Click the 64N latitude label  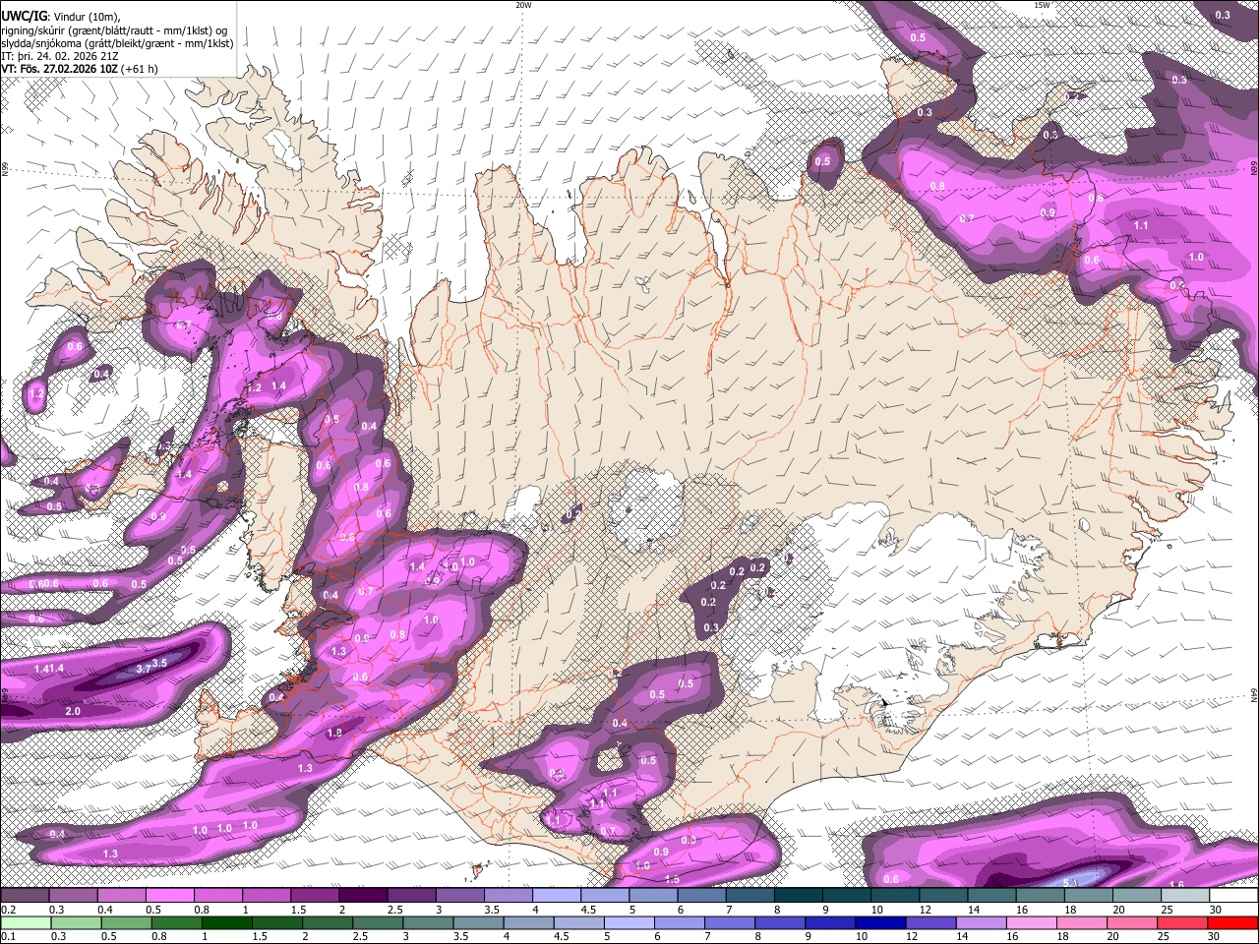pyautogui.click(x=1254, y=695)
